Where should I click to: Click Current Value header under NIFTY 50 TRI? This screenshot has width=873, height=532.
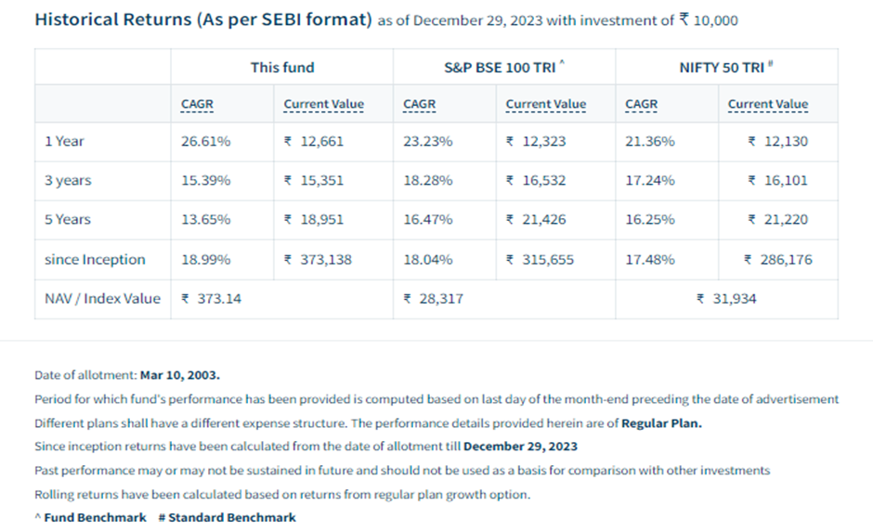[767, 104]
